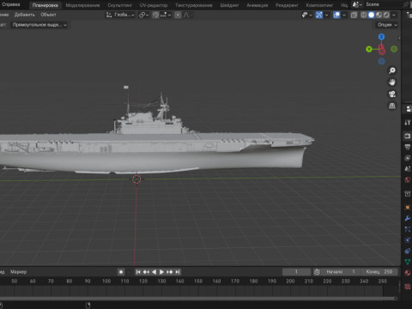
Task: Toggle proportional editing
Action: 178,15
